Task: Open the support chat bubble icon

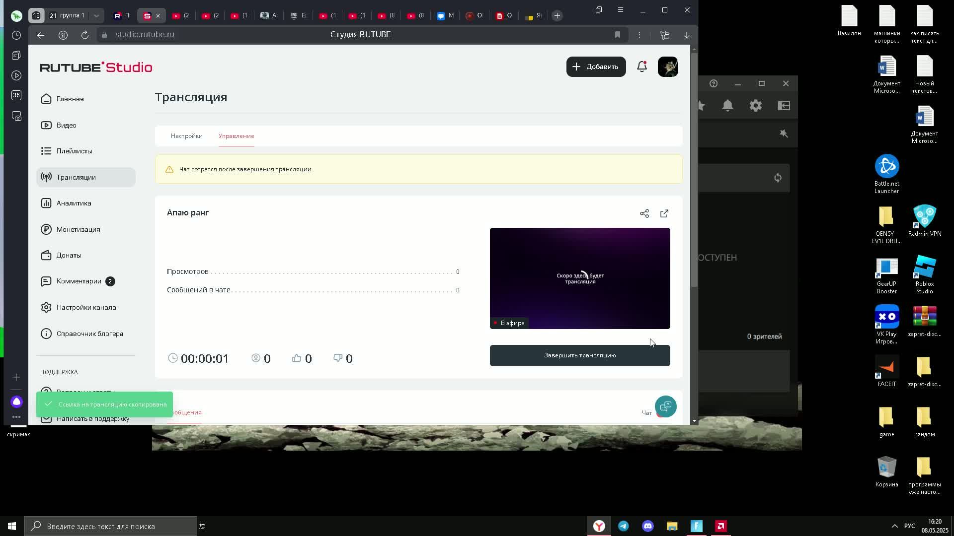Action: (665, 406)
